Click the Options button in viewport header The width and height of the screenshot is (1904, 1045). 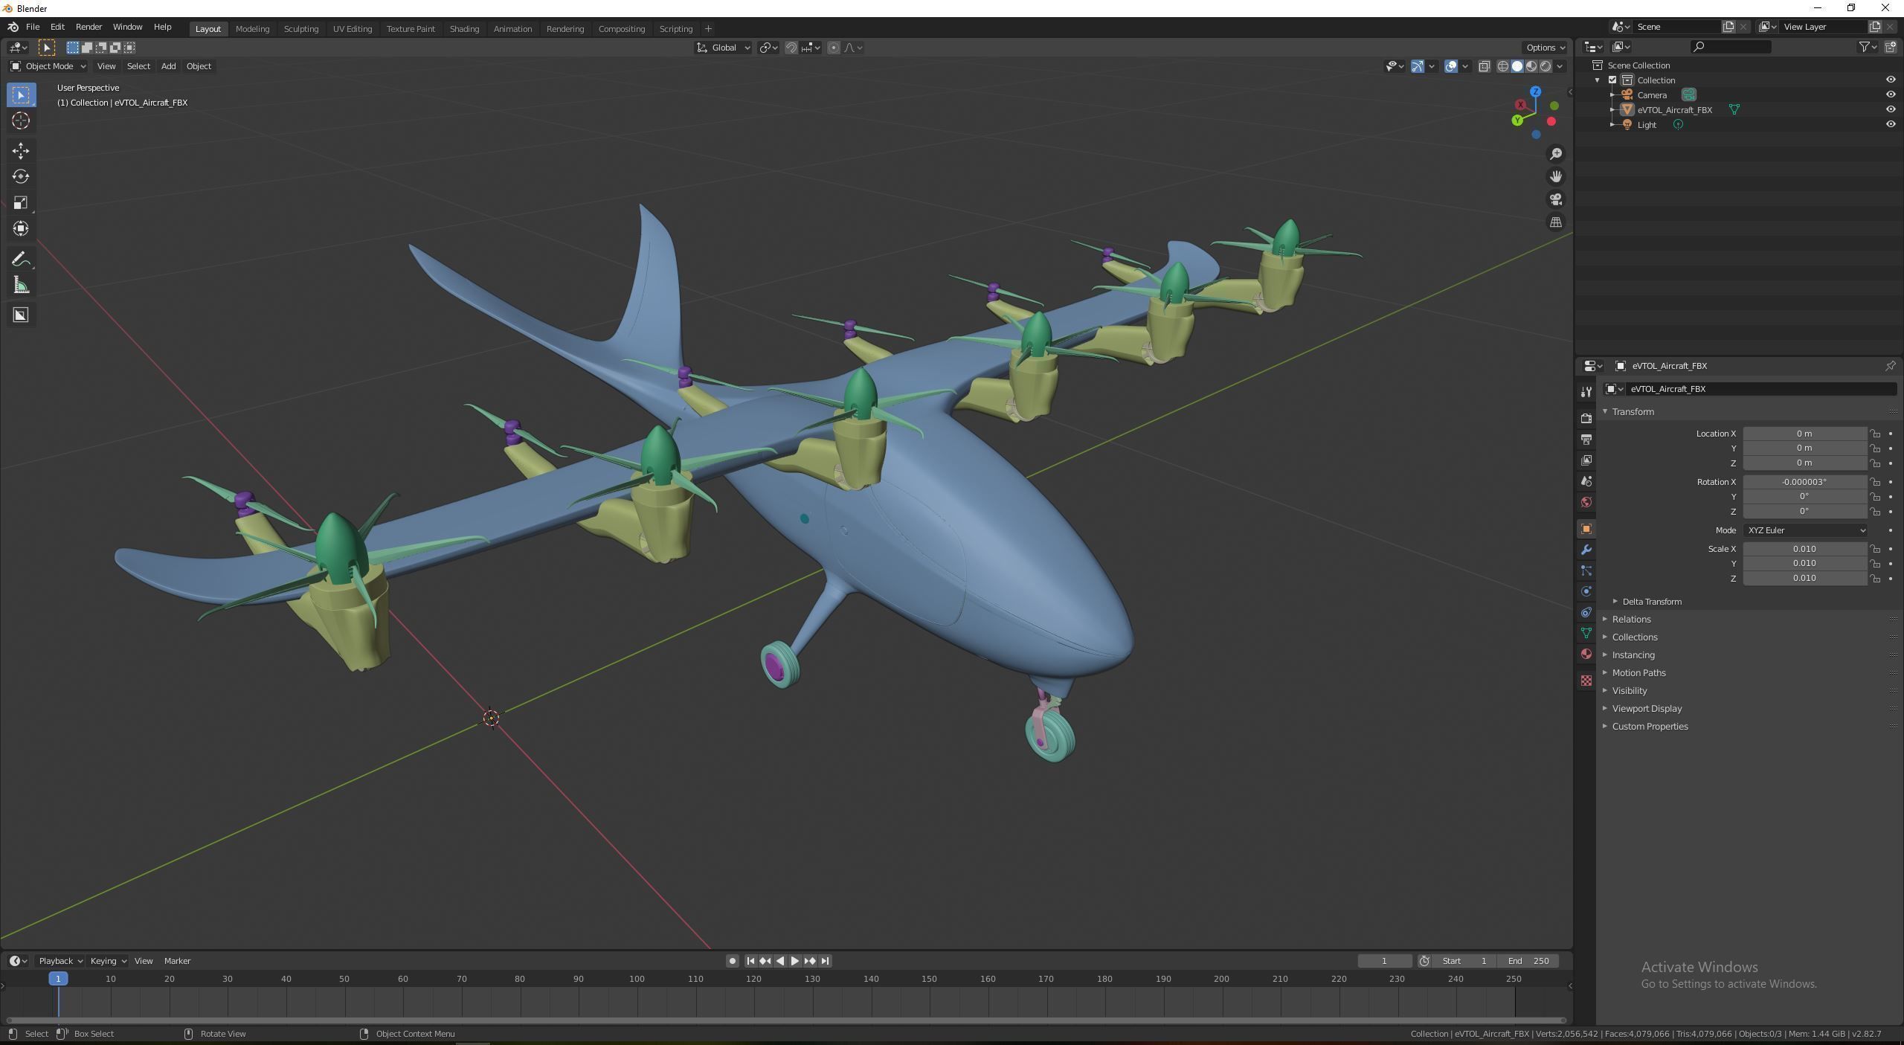tap(1544, 48)
